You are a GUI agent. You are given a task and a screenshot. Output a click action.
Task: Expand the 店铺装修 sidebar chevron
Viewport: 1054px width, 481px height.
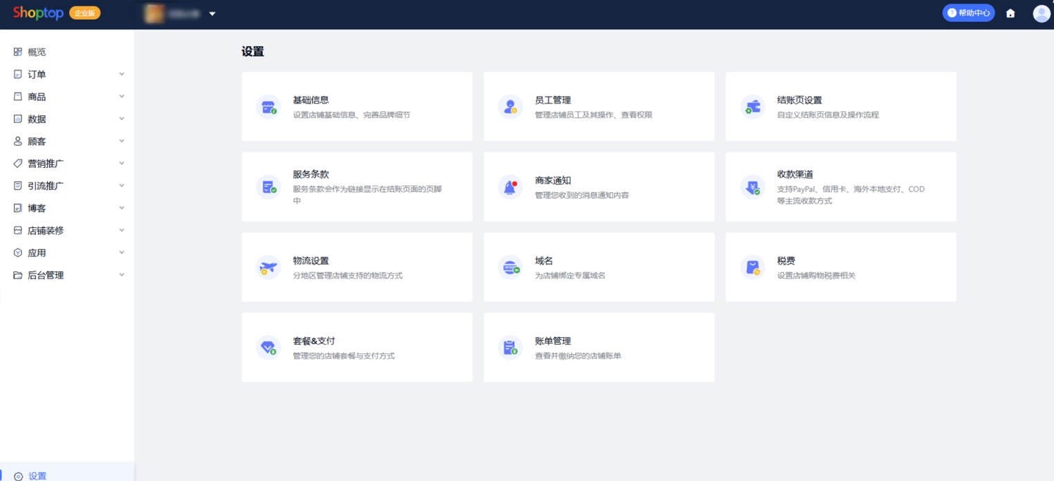122,231
